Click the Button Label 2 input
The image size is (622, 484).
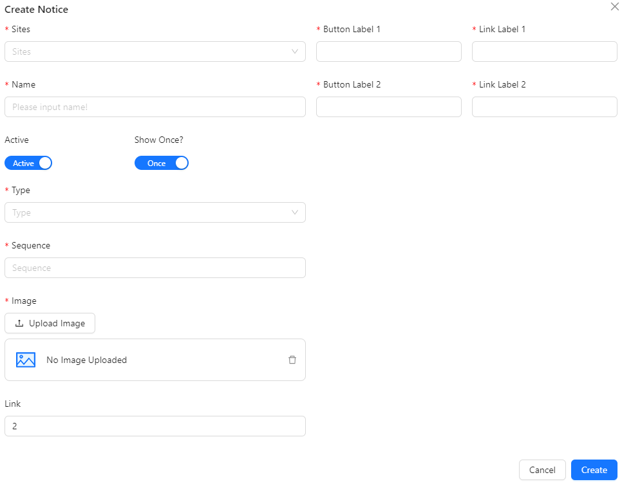click(388, 107)
